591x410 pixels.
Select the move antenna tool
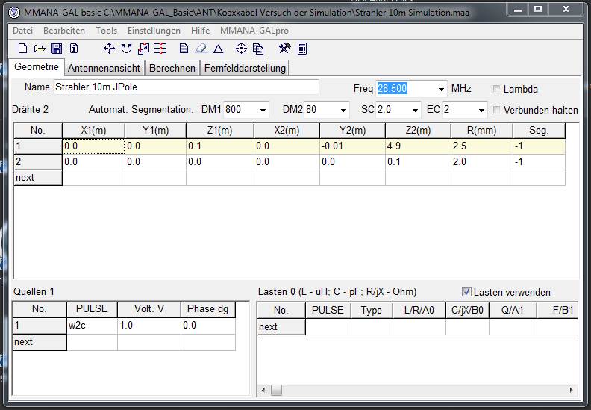(109, 49)
